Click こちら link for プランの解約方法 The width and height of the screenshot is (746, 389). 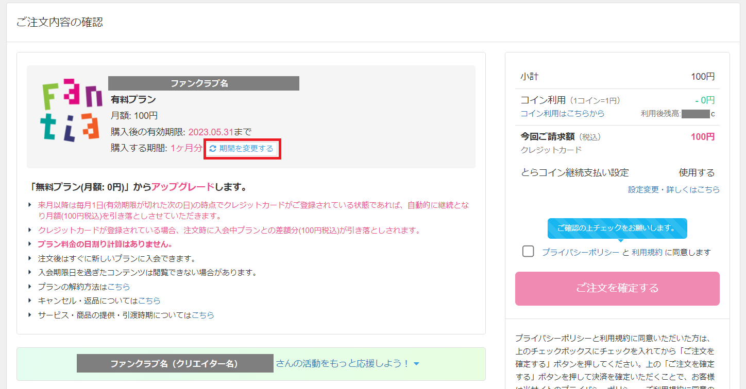click(118, 287)
